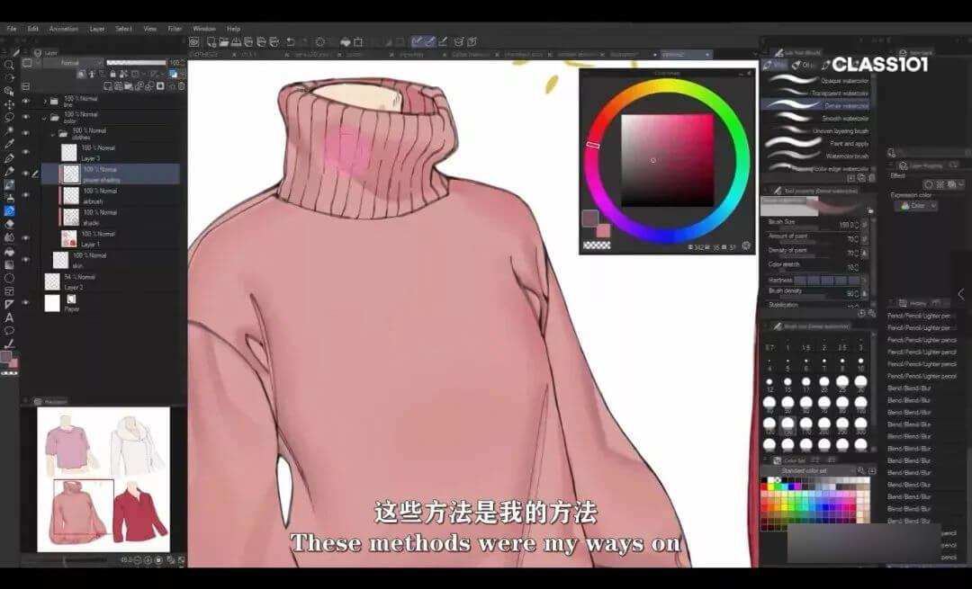The image size is (972, 589).
Task: Select the Fill bucket tool
Action: pyautogui.click(x=9, y=251)
